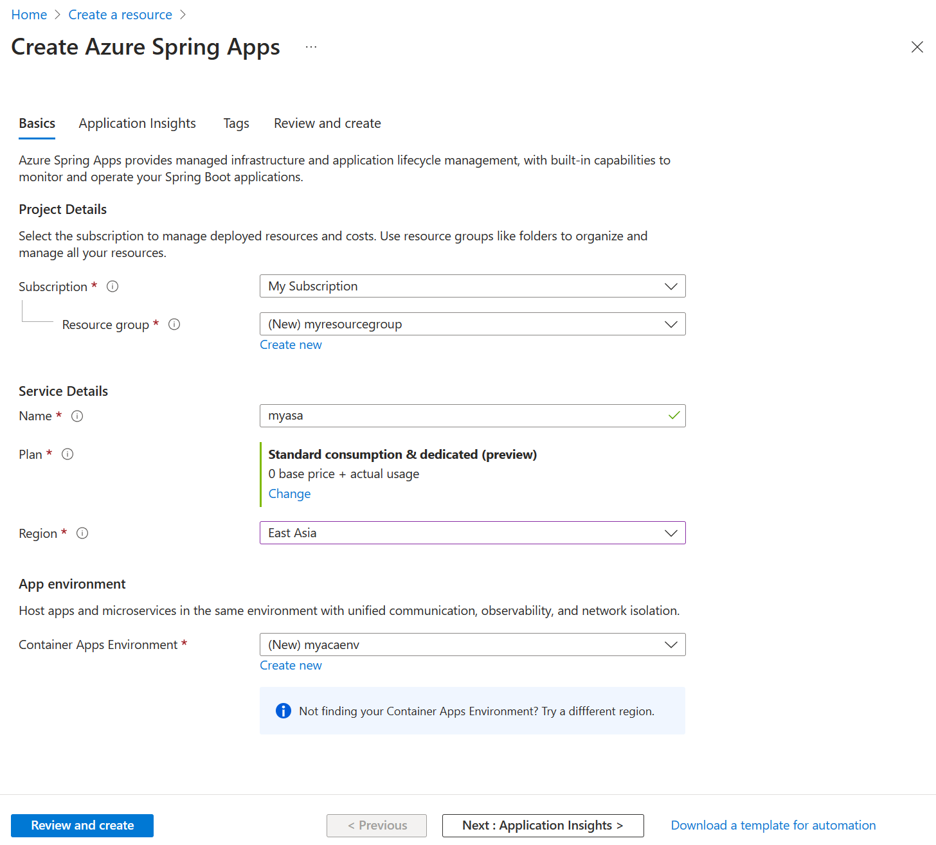Click the Region info icon

82,533
